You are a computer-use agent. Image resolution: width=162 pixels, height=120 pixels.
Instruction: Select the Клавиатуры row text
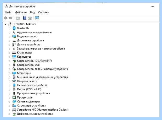(x=25, y=53)
